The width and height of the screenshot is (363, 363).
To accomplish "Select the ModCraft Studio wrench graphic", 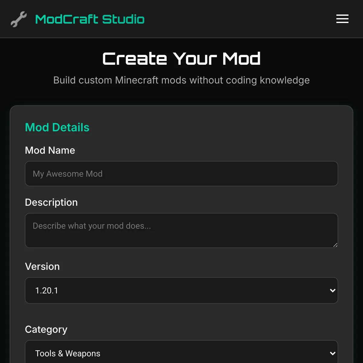I will 18,19.
